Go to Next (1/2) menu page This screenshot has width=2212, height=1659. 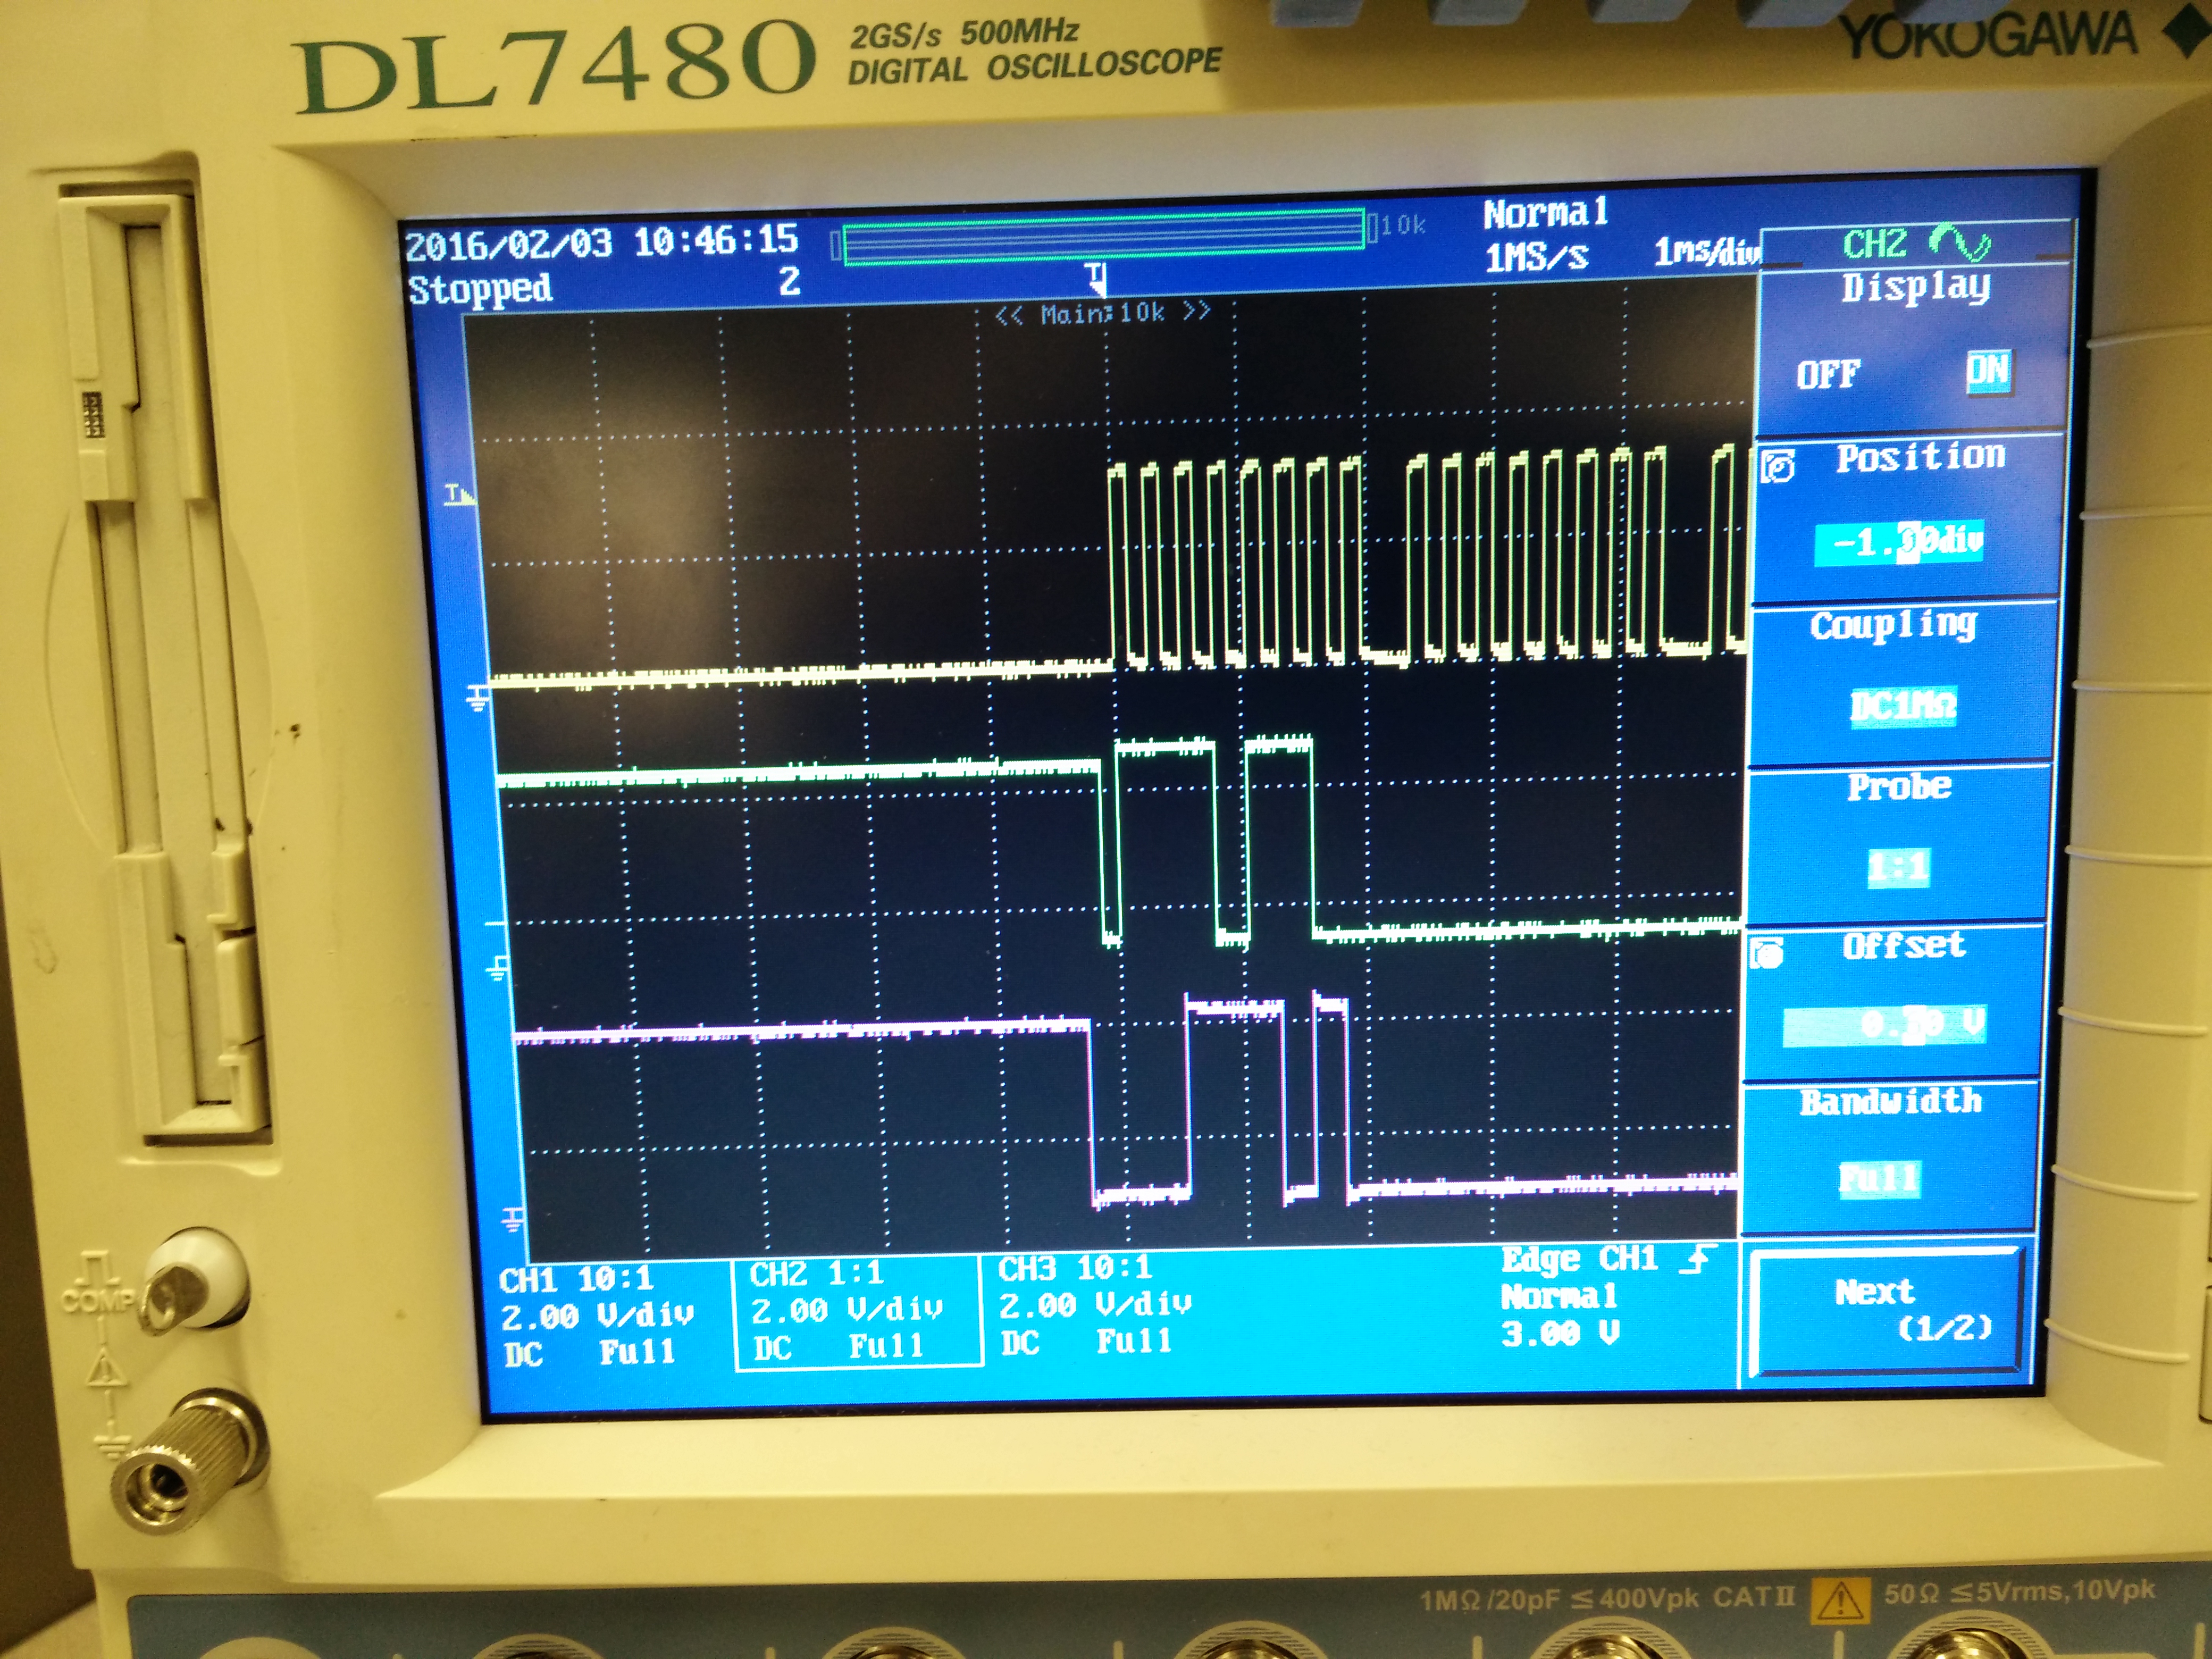click(x=1887, y=1311)
